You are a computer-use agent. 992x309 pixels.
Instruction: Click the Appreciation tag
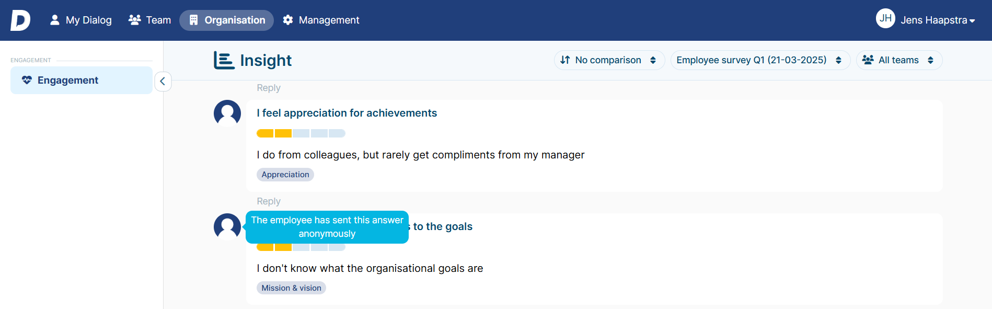click(285, 175)
